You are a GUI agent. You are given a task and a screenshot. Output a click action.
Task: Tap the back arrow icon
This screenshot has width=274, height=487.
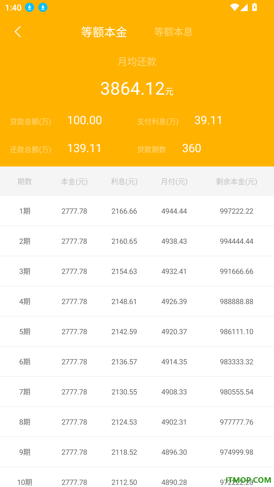[x=18, y=32]
